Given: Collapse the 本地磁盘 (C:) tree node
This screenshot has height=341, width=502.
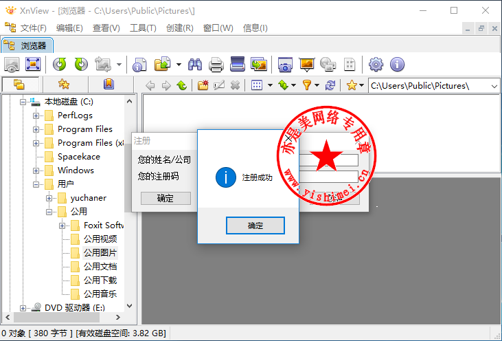Looking at the screenshot, I should (x=23, y=102).
